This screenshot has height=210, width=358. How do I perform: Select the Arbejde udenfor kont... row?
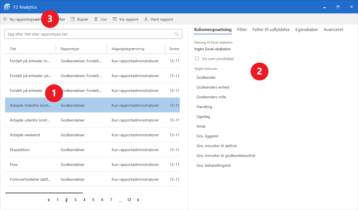coord(92,120)
